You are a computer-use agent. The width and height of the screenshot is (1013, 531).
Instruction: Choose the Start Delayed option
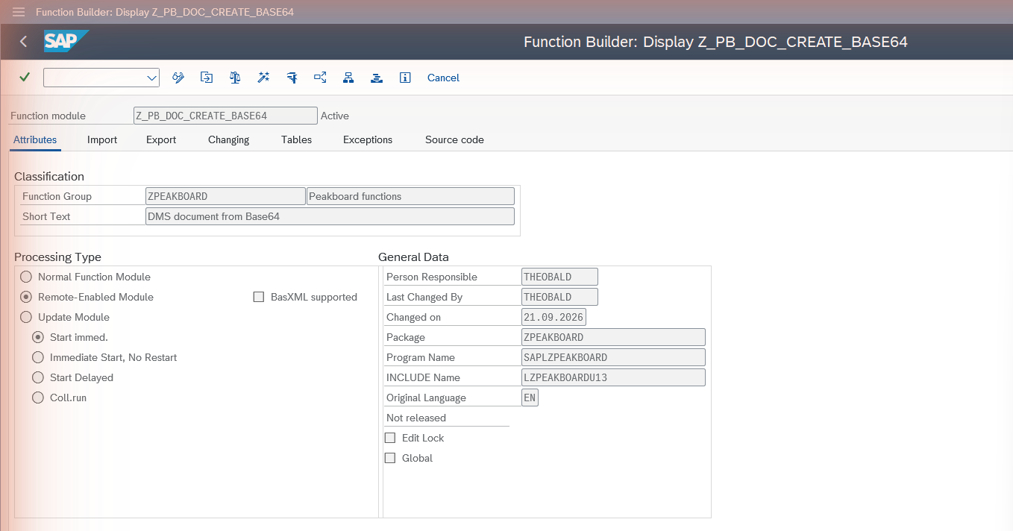tap(38, 377)
